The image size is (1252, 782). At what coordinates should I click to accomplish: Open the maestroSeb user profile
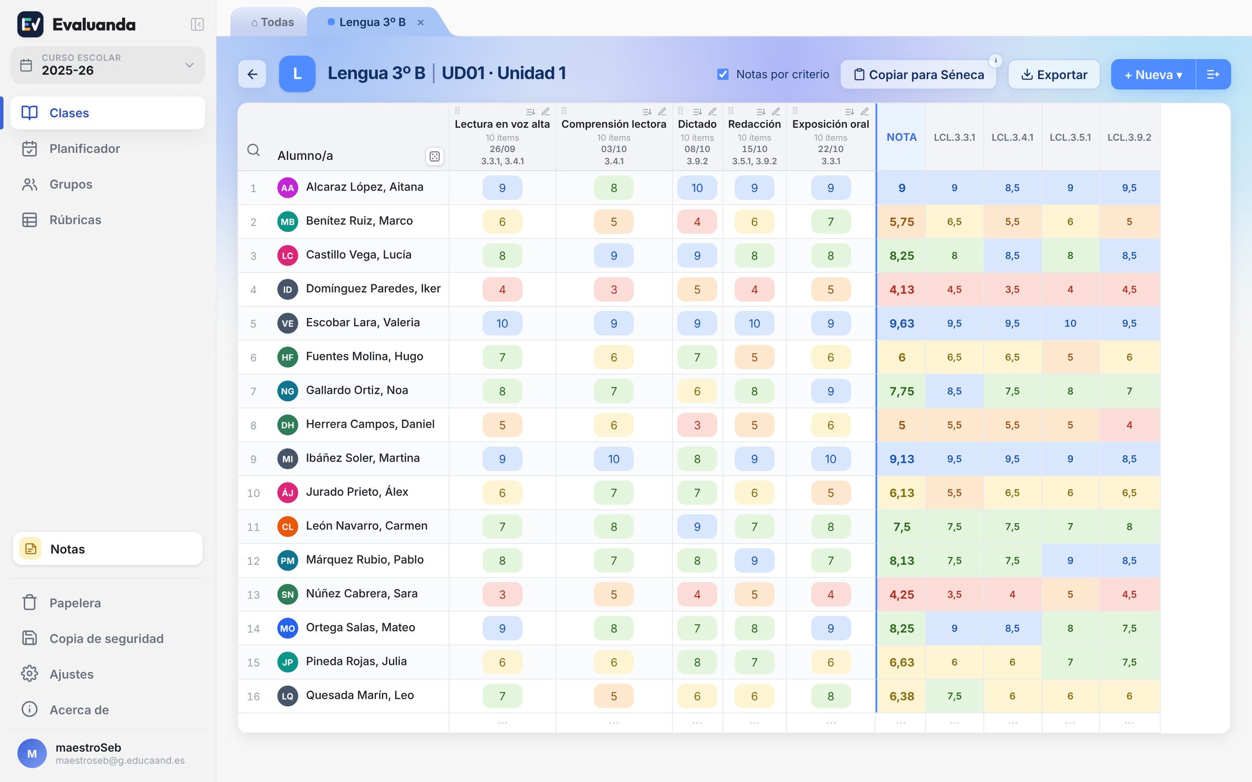coord(108,753)
